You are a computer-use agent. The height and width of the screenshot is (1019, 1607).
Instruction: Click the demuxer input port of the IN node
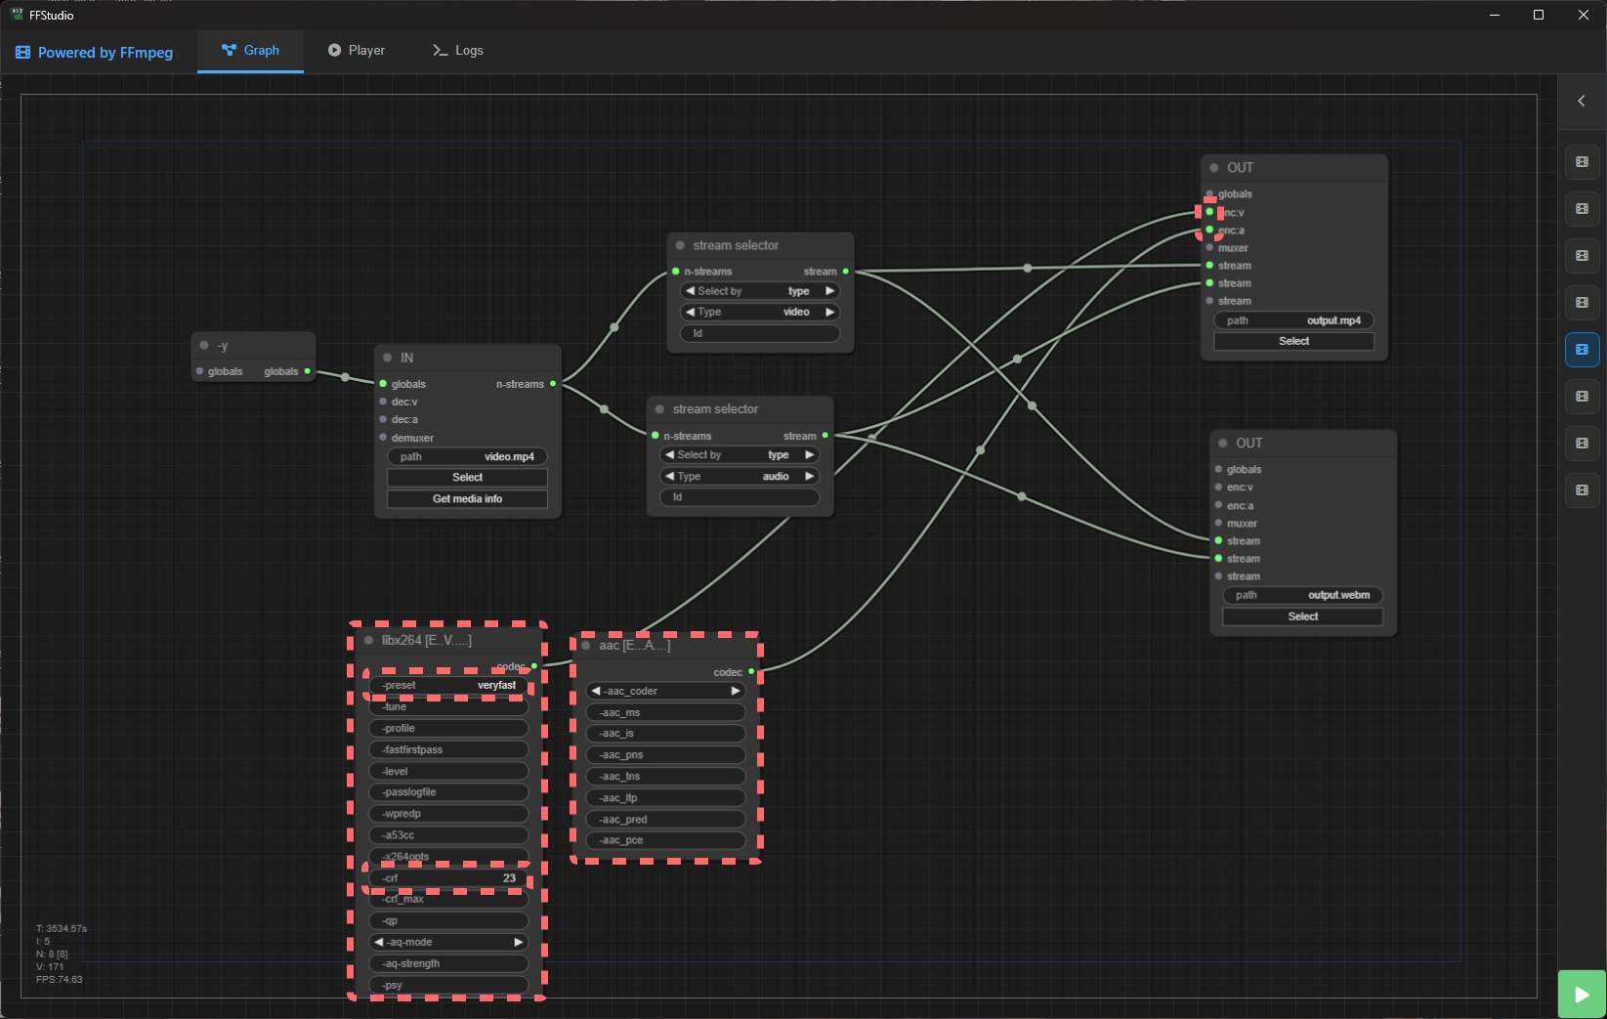[x=383, y=438]
